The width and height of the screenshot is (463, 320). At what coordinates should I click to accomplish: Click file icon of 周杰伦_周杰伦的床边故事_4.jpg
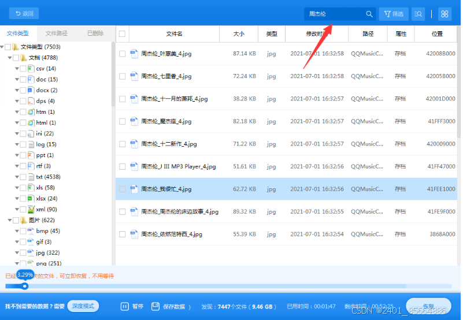[134, 211]
